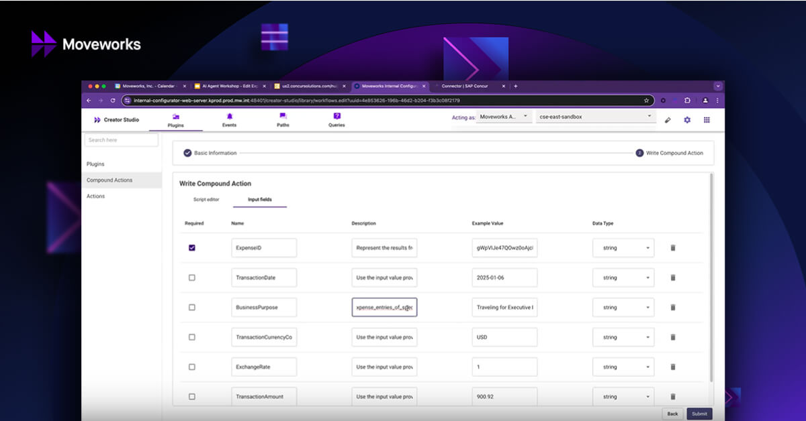Viewport: 806px width, 421px height.
Task: Mark ExchangeRate as required
Action: pyautogui.click(x=192, y=367)
